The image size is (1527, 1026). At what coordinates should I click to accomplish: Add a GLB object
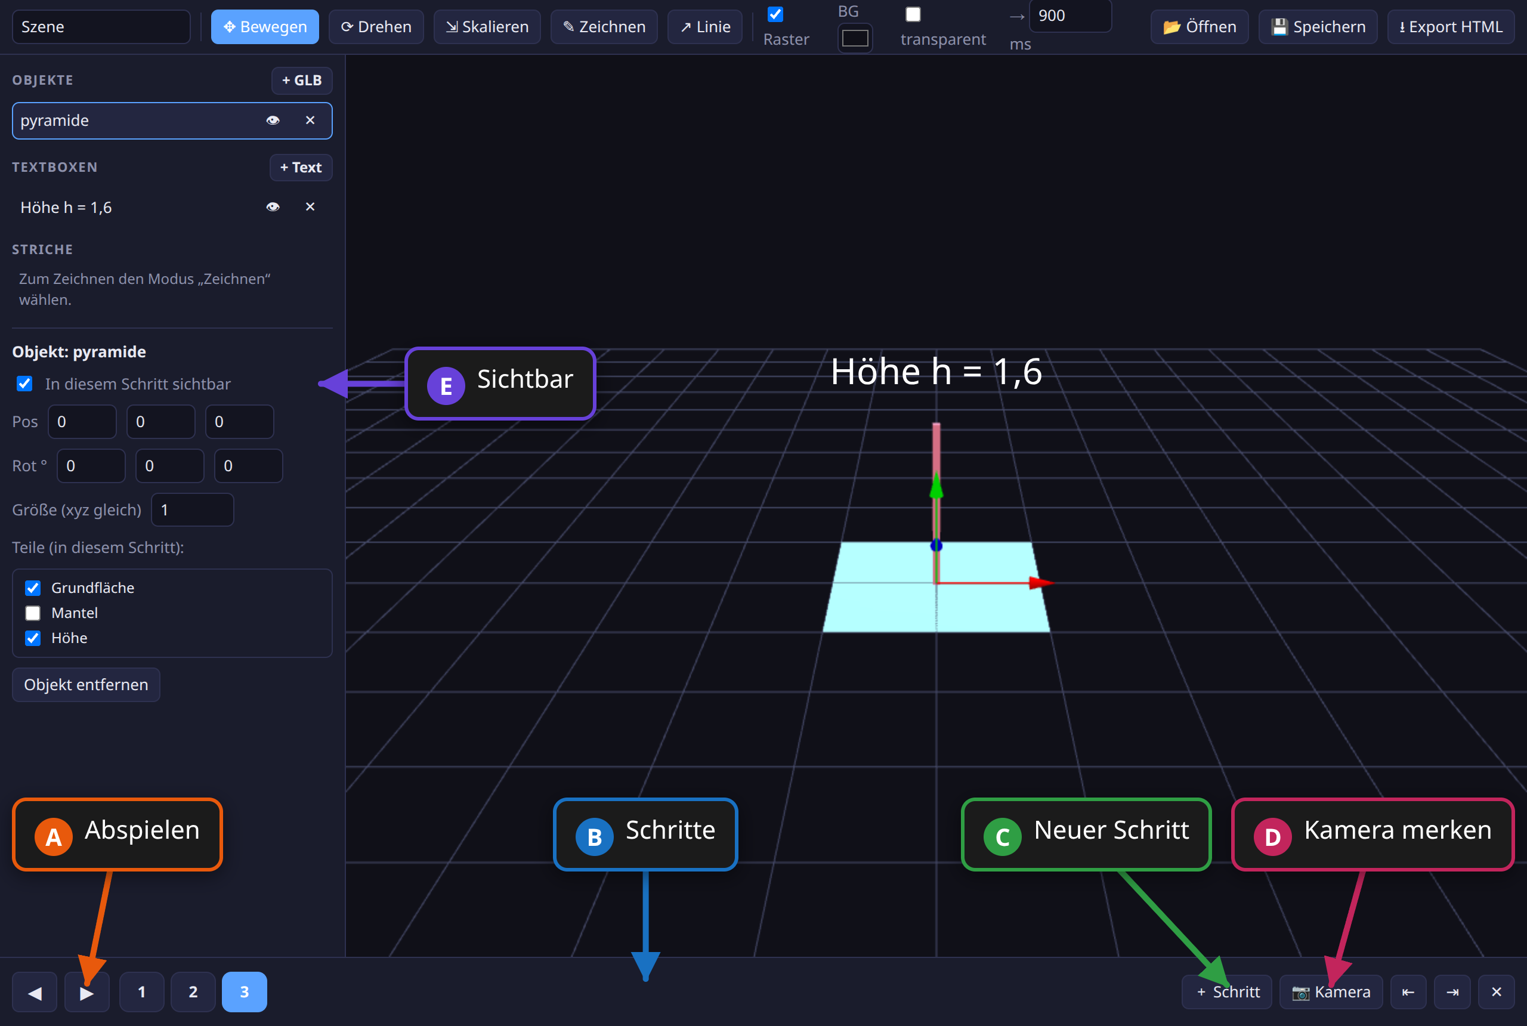click(302, 81)
